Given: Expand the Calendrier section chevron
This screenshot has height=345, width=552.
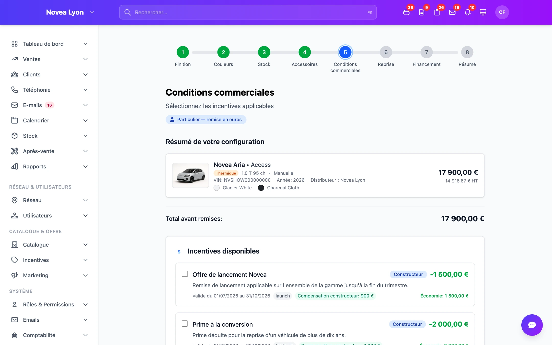Looking at the screenshot, I should tap(86, 120).
